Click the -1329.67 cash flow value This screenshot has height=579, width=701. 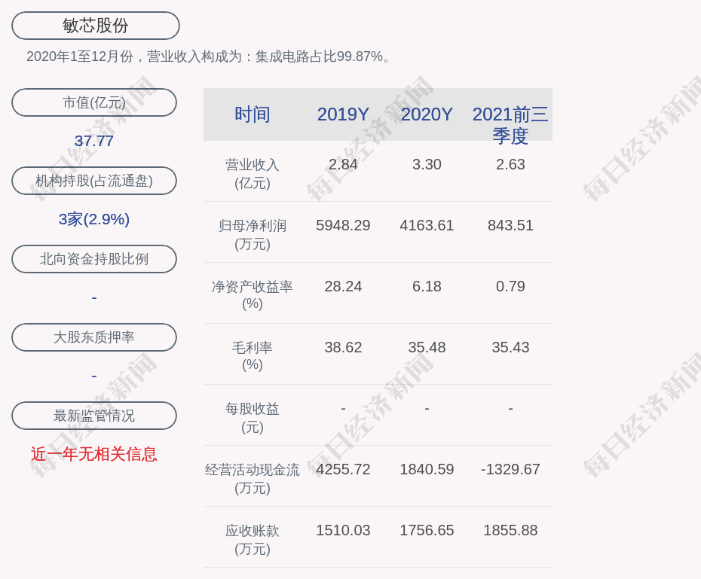click(510, 469)
